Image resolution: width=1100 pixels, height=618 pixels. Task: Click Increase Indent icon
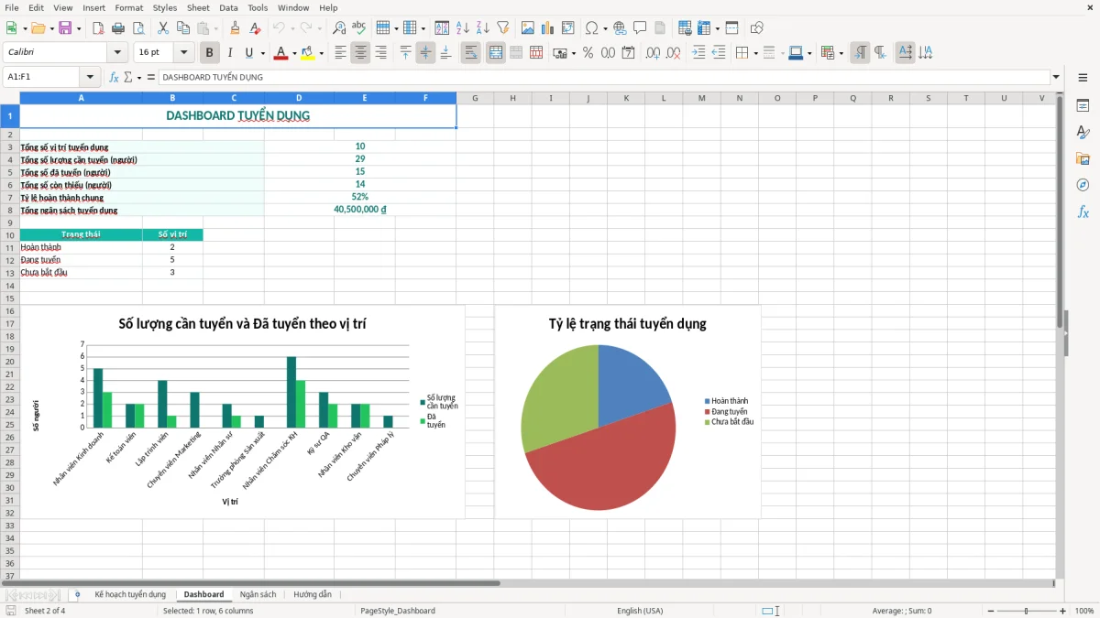tap(698, 53)
